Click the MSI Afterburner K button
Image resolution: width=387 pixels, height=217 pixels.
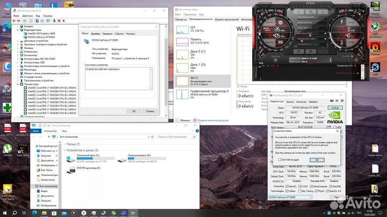[x=299, y=12]
